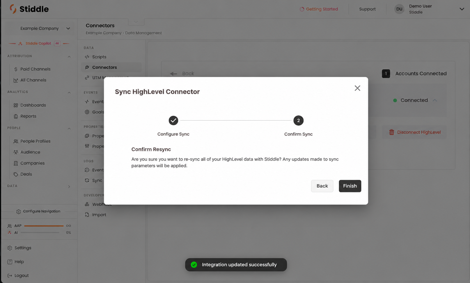470x283 pixels.
Task: Open Companies building icon
Action: 16,163
